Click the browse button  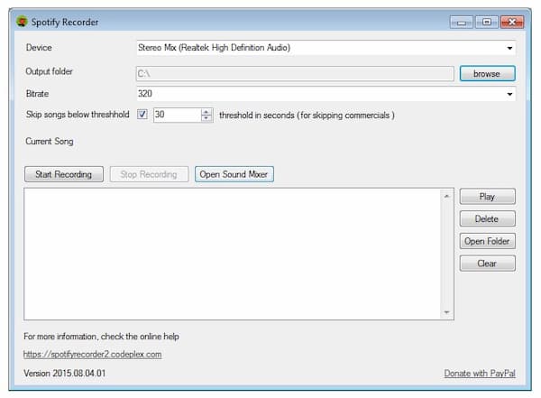click(x=487, y=74)
